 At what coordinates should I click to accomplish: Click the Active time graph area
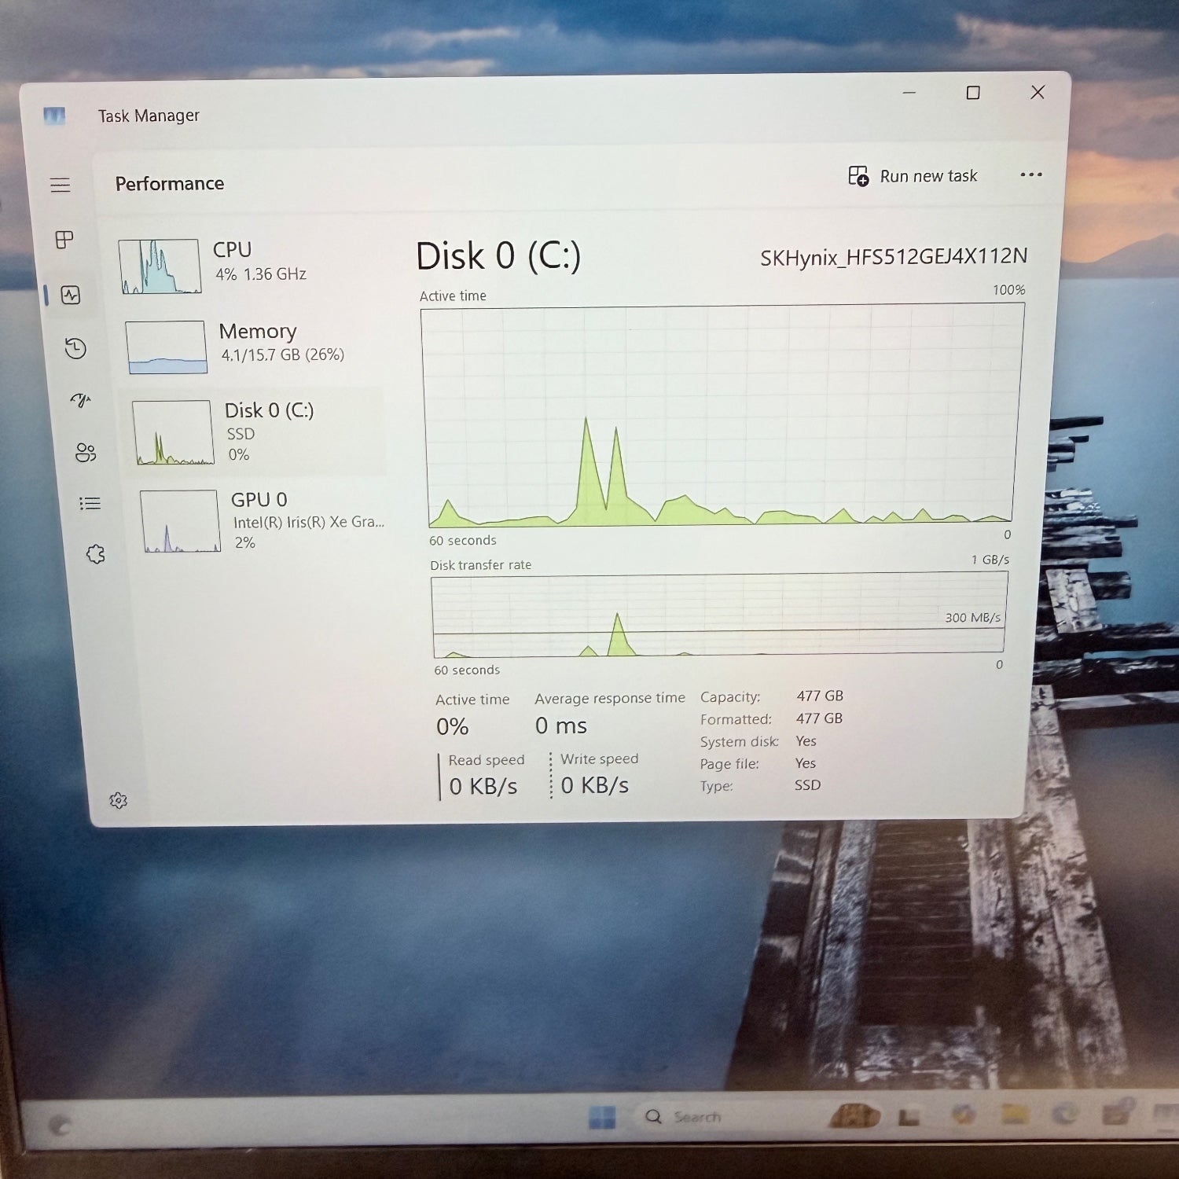pyautogui.click(x=721, y=415)
